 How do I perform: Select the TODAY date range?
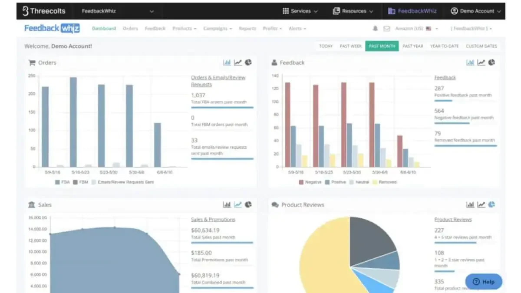click(x=326, y=46)
